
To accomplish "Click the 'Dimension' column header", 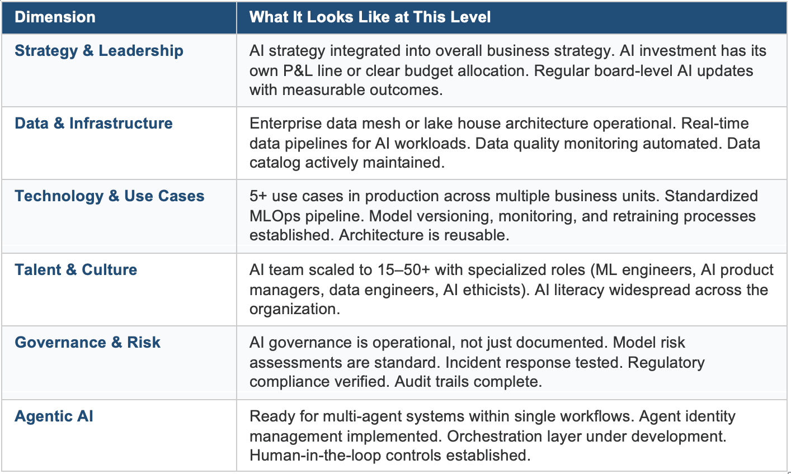I will pyautogui.click(x=55, y=17).
